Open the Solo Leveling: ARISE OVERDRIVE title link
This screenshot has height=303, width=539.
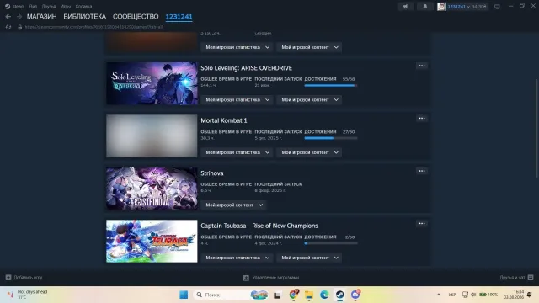(x=247, y=68)
